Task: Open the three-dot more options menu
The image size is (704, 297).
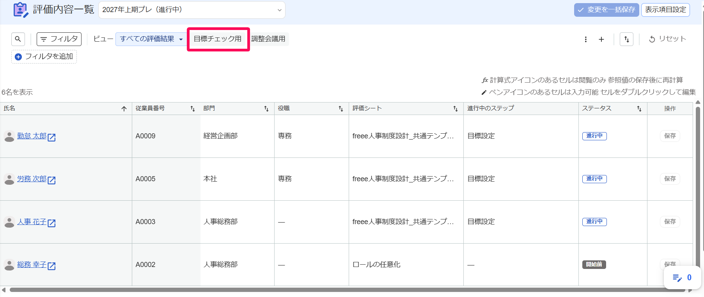Action: pyautogui.click(x=586, y=39)
